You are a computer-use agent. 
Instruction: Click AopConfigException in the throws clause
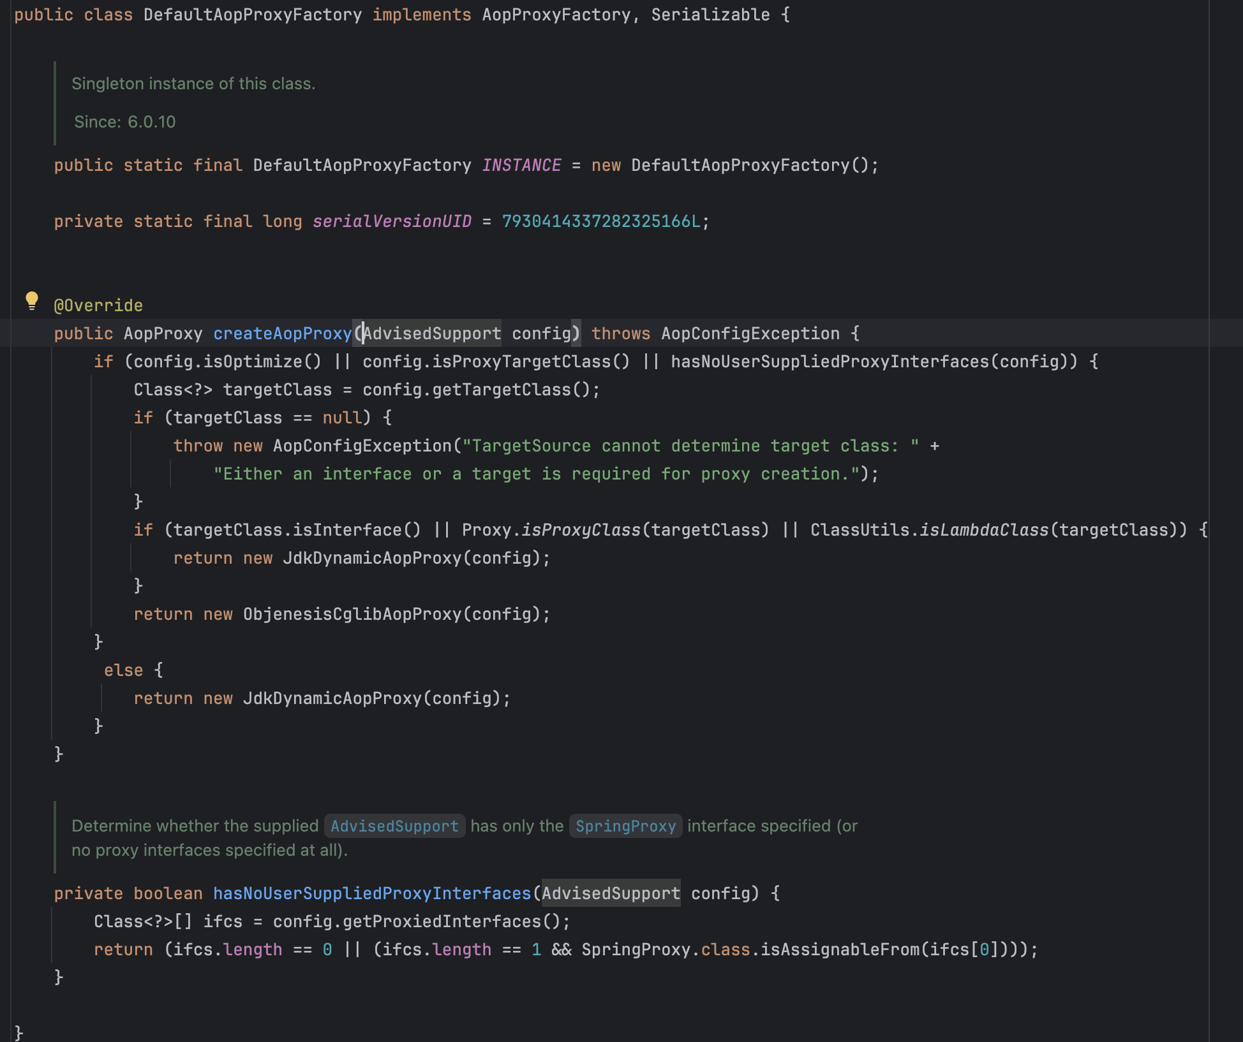click(x=750, y=334)
